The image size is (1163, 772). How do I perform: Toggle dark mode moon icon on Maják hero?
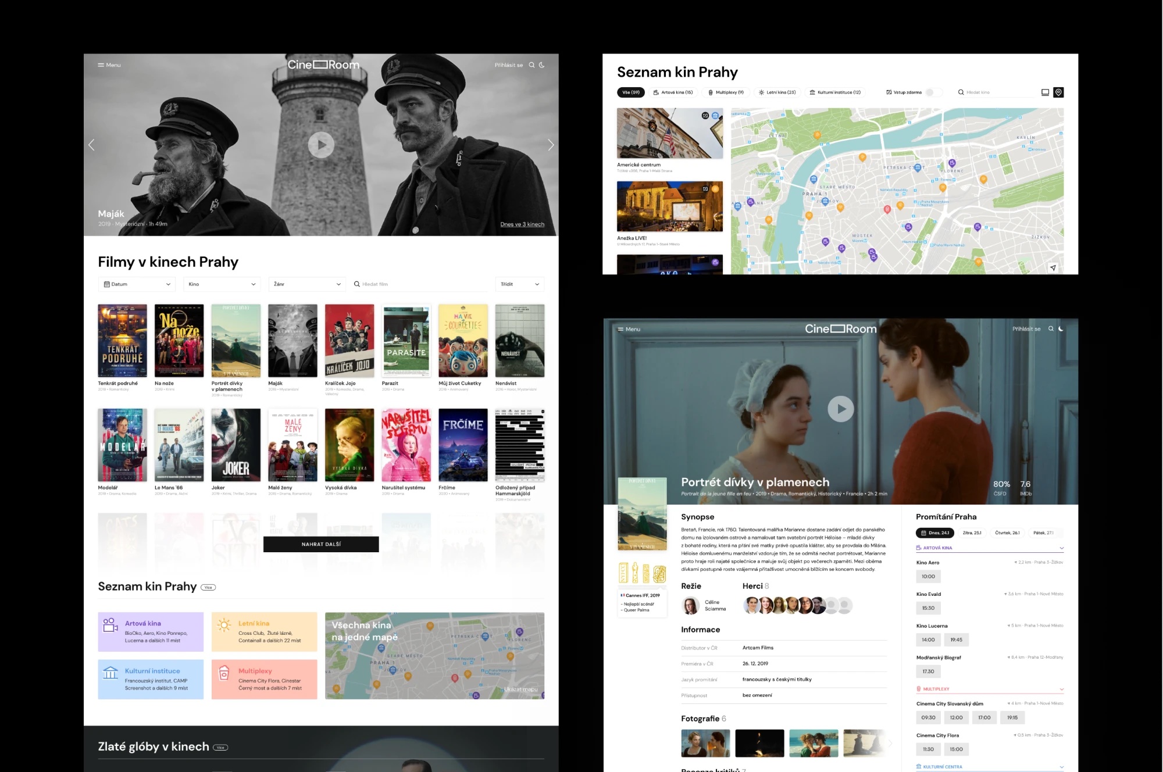click(x=542, y=65)
